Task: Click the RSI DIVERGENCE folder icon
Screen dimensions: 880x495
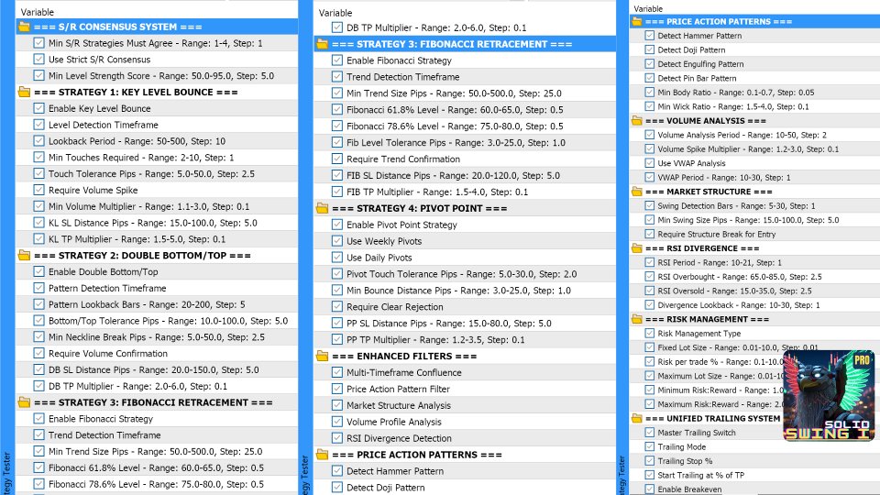Action: pyautogui.click(x=637, y=248)
